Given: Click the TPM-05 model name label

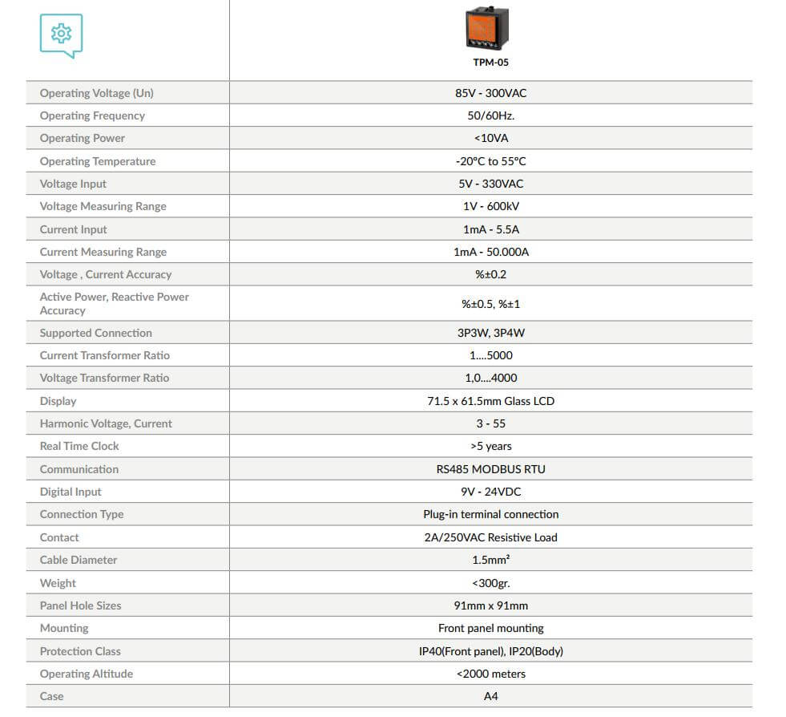Looking at the screenshot, I should (490, 63).
